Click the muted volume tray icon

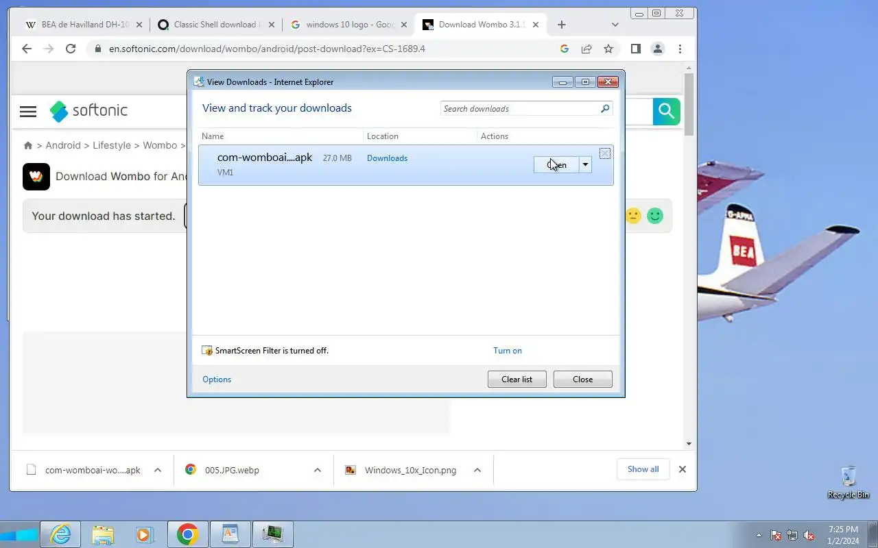click(x=809, y=536)
